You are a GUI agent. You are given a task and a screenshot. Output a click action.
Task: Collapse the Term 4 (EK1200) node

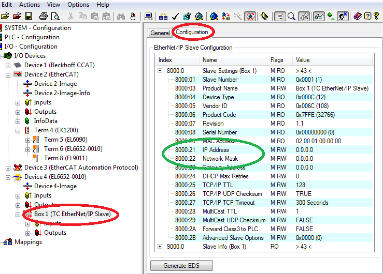18,131
